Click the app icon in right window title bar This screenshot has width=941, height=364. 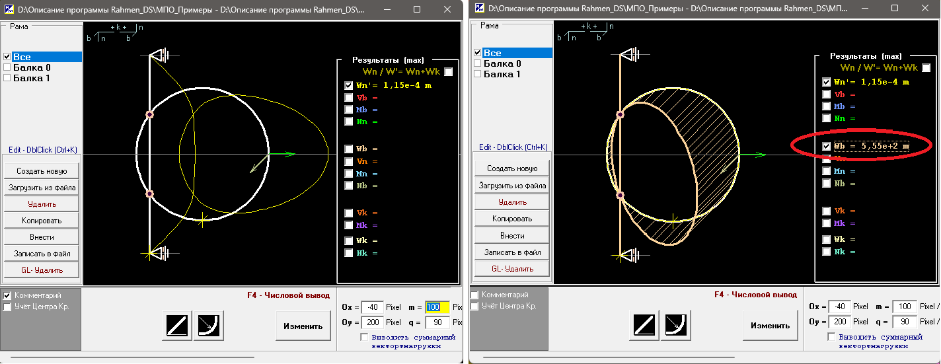479,10
